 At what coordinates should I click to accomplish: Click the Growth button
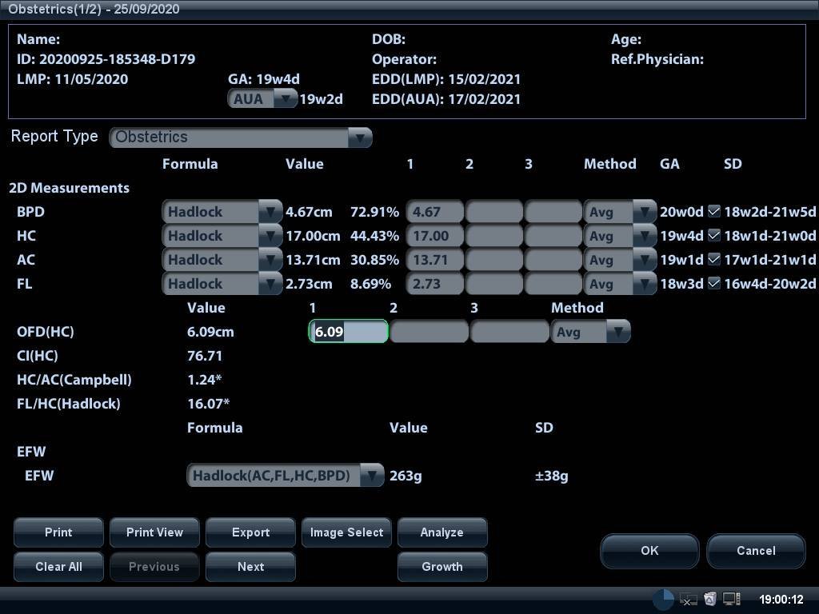coord(442,567)
